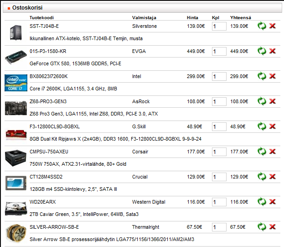
Task: Remove SST-TJ04B-E Silverstone case from cart
Action: coord(272,26)
